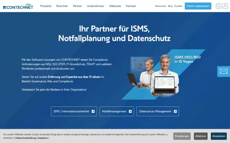
Task: Click headline 'Ihr Partner für ISMS'
Action: point(114,29)
